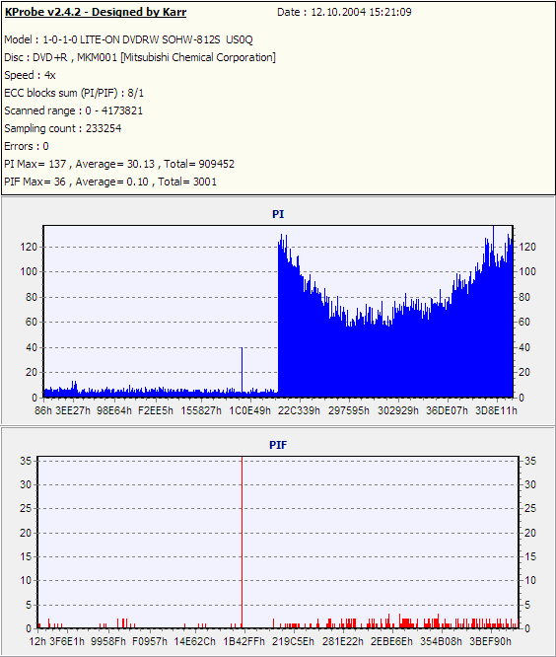Select the Disc MKM001 info line
Screen dimensions: 556x657
(x=140, y=57)
